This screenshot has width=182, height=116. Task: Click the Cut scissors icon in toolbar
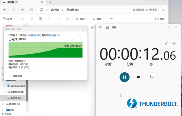tap(22, 19)
